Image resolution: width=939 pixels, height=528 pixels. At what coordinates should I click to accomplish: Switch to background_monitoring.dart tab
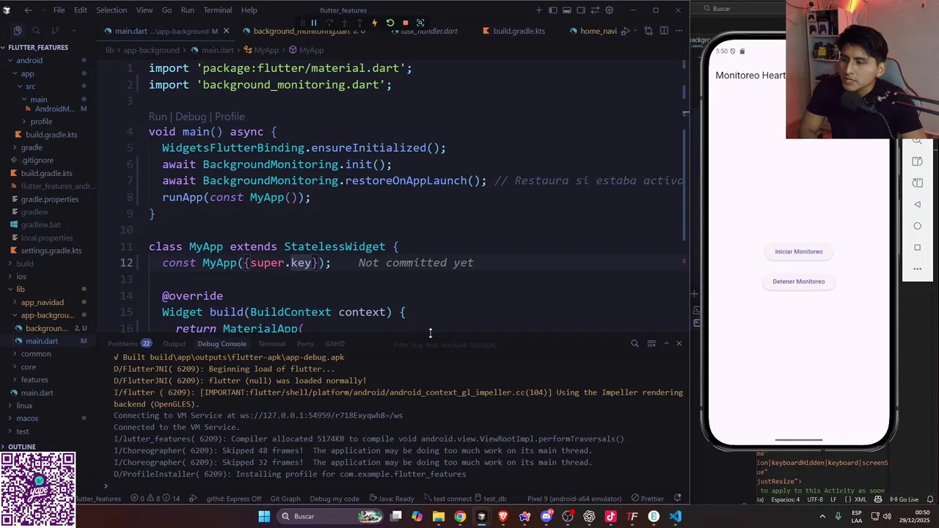click(302, 31)
